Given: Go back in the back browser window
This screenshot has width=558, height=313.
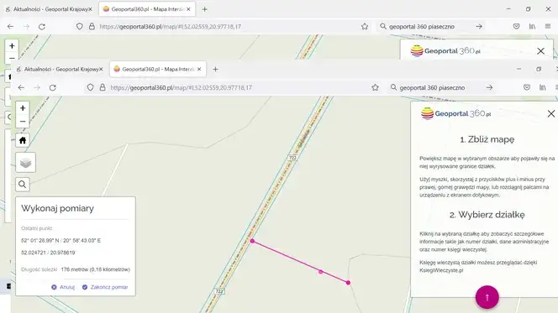Looking at the screenshot, I should (x=10, y=26).
